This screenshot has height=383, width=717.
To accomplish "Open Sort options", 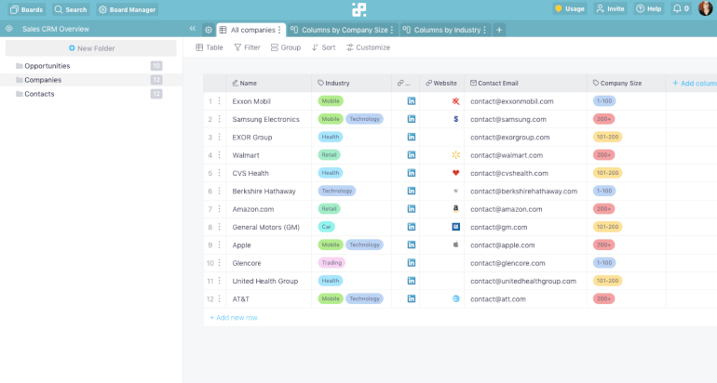I will pyautogui.click(x=324, y=47).
